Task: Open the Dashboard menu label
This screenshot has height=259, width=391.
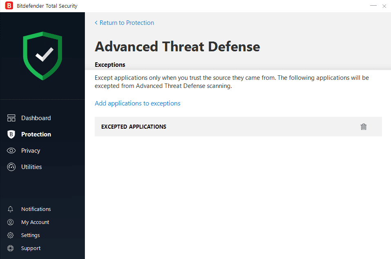Action: point(36,118)
